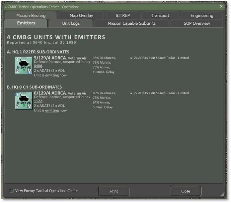231x203 pixels.
Task: Toggle View Enemy Tactical Operations Center option
Action: pyautogui.click(x=12, y=191)
